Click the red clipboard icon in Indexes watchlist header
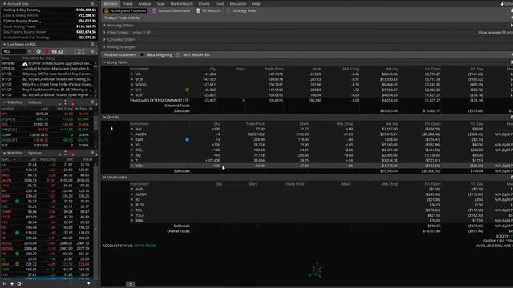Viewport: 513px width, 288px height. coord(72,102)
